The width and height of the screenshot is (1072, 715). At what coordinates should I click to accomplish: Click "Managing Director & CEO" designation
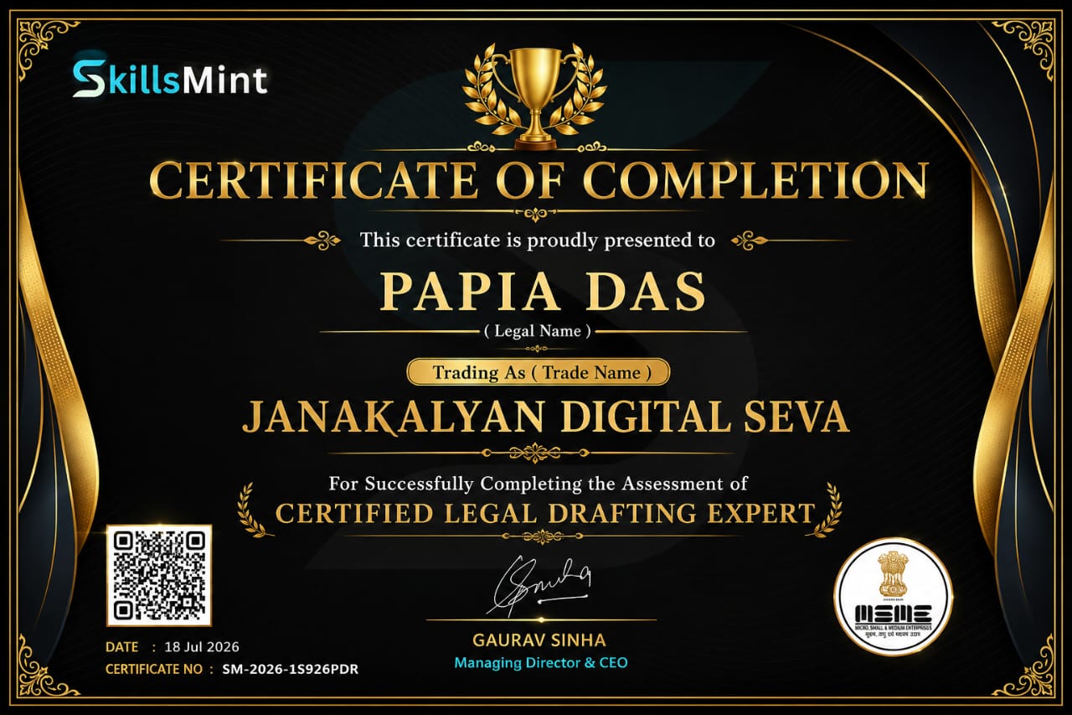[540, 663]
